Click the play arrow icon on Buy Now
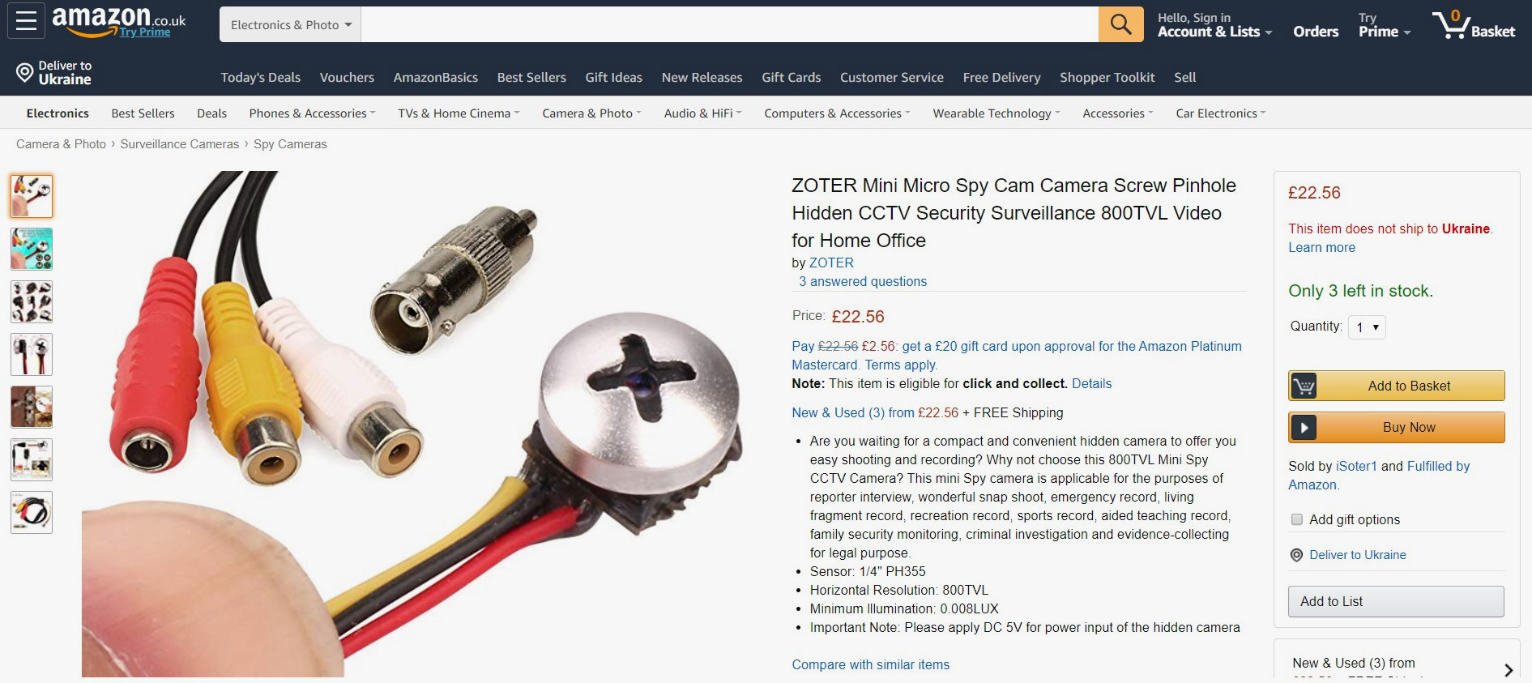The width and height of the screenshot is (1532, 683). [1304, 427]
